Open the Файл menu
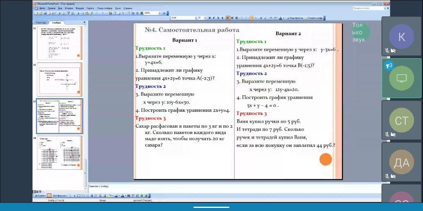Screen dimensions: 423x211 (42, 8)
